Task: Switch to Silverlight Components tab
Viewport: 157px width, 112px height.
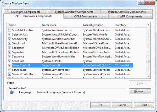Action: click(x=26, y=12)
